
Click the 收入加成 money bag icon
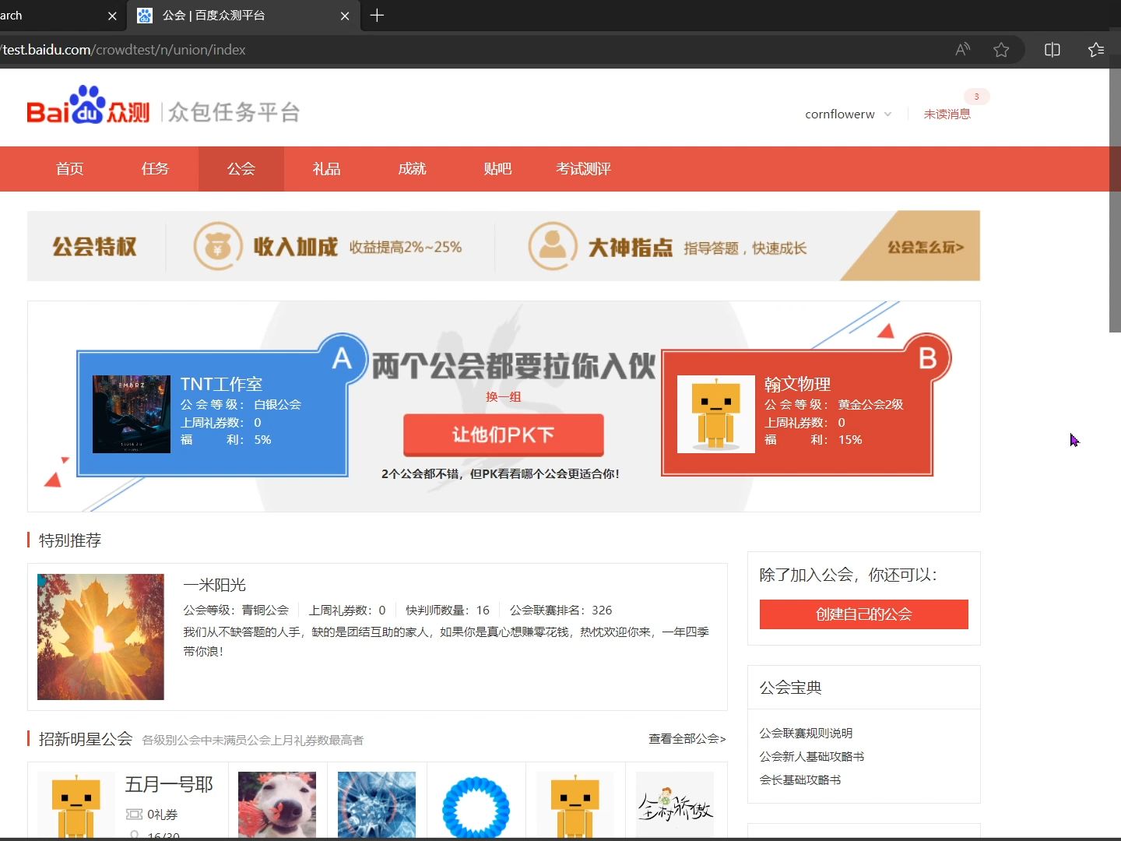pos(218,246)
